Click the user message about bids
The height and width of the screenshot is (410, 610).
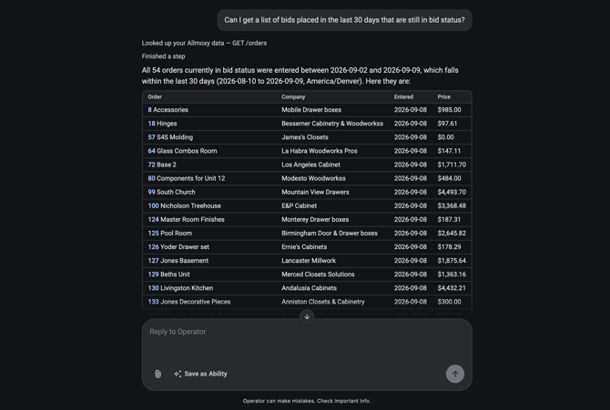344,20
